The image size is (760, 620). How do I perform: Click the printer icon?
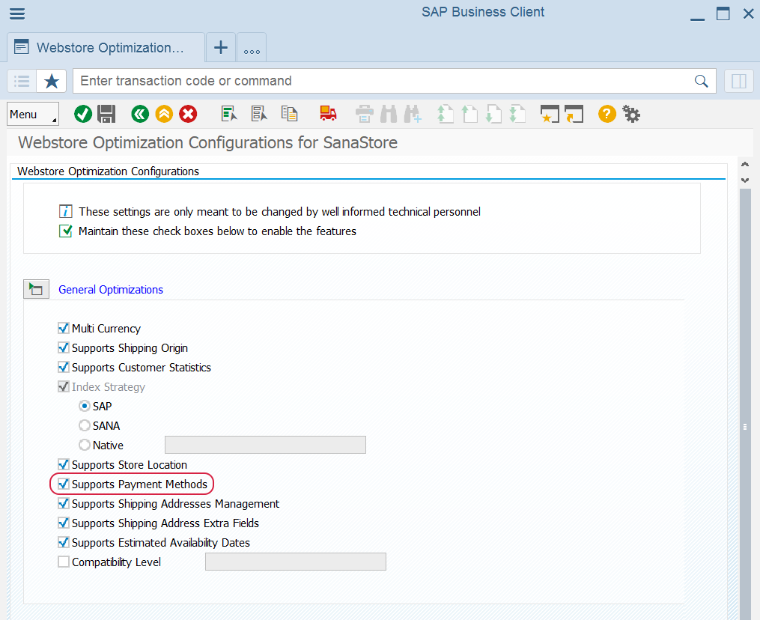pyautogui.click(x=365, y=115)
